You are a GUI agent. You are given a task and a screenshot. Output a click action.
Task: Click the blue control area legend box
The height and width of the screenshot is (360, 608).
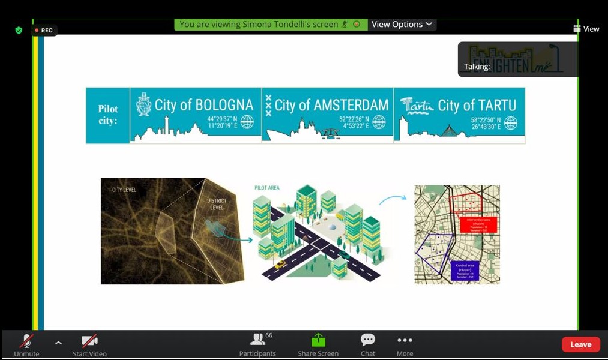(x=465, y=271)
